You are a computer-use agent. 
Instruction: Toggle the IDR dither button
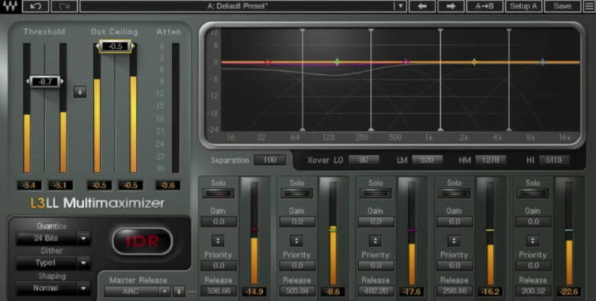pyautogui.click(x=143, y=241)
